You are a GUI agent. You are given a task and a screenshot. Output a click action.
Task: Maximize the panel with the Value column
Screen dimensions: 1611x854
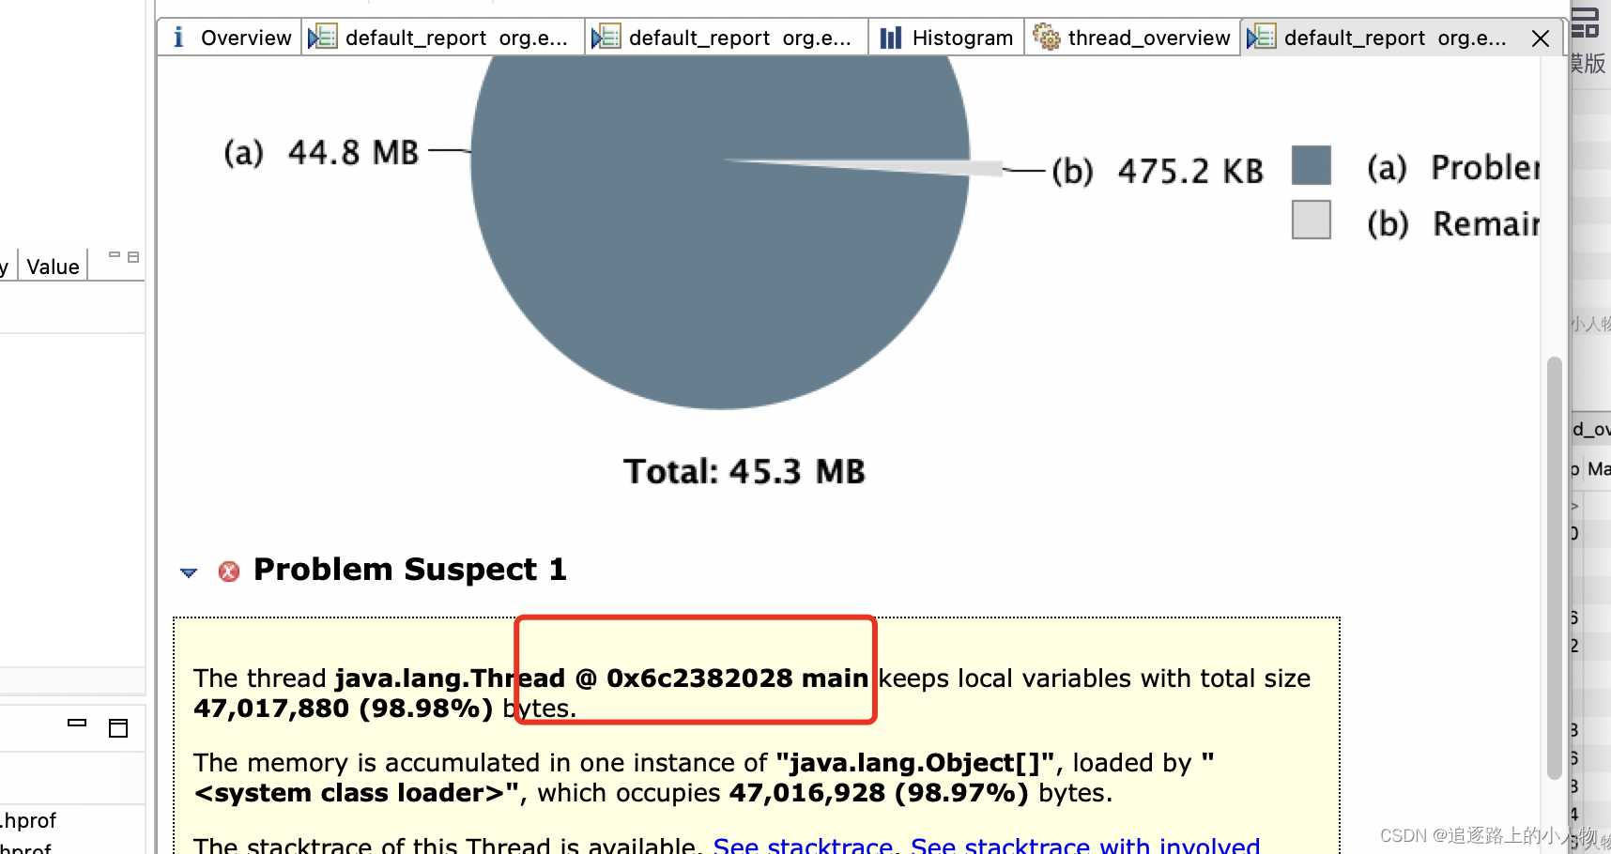(x=133, y=256)
